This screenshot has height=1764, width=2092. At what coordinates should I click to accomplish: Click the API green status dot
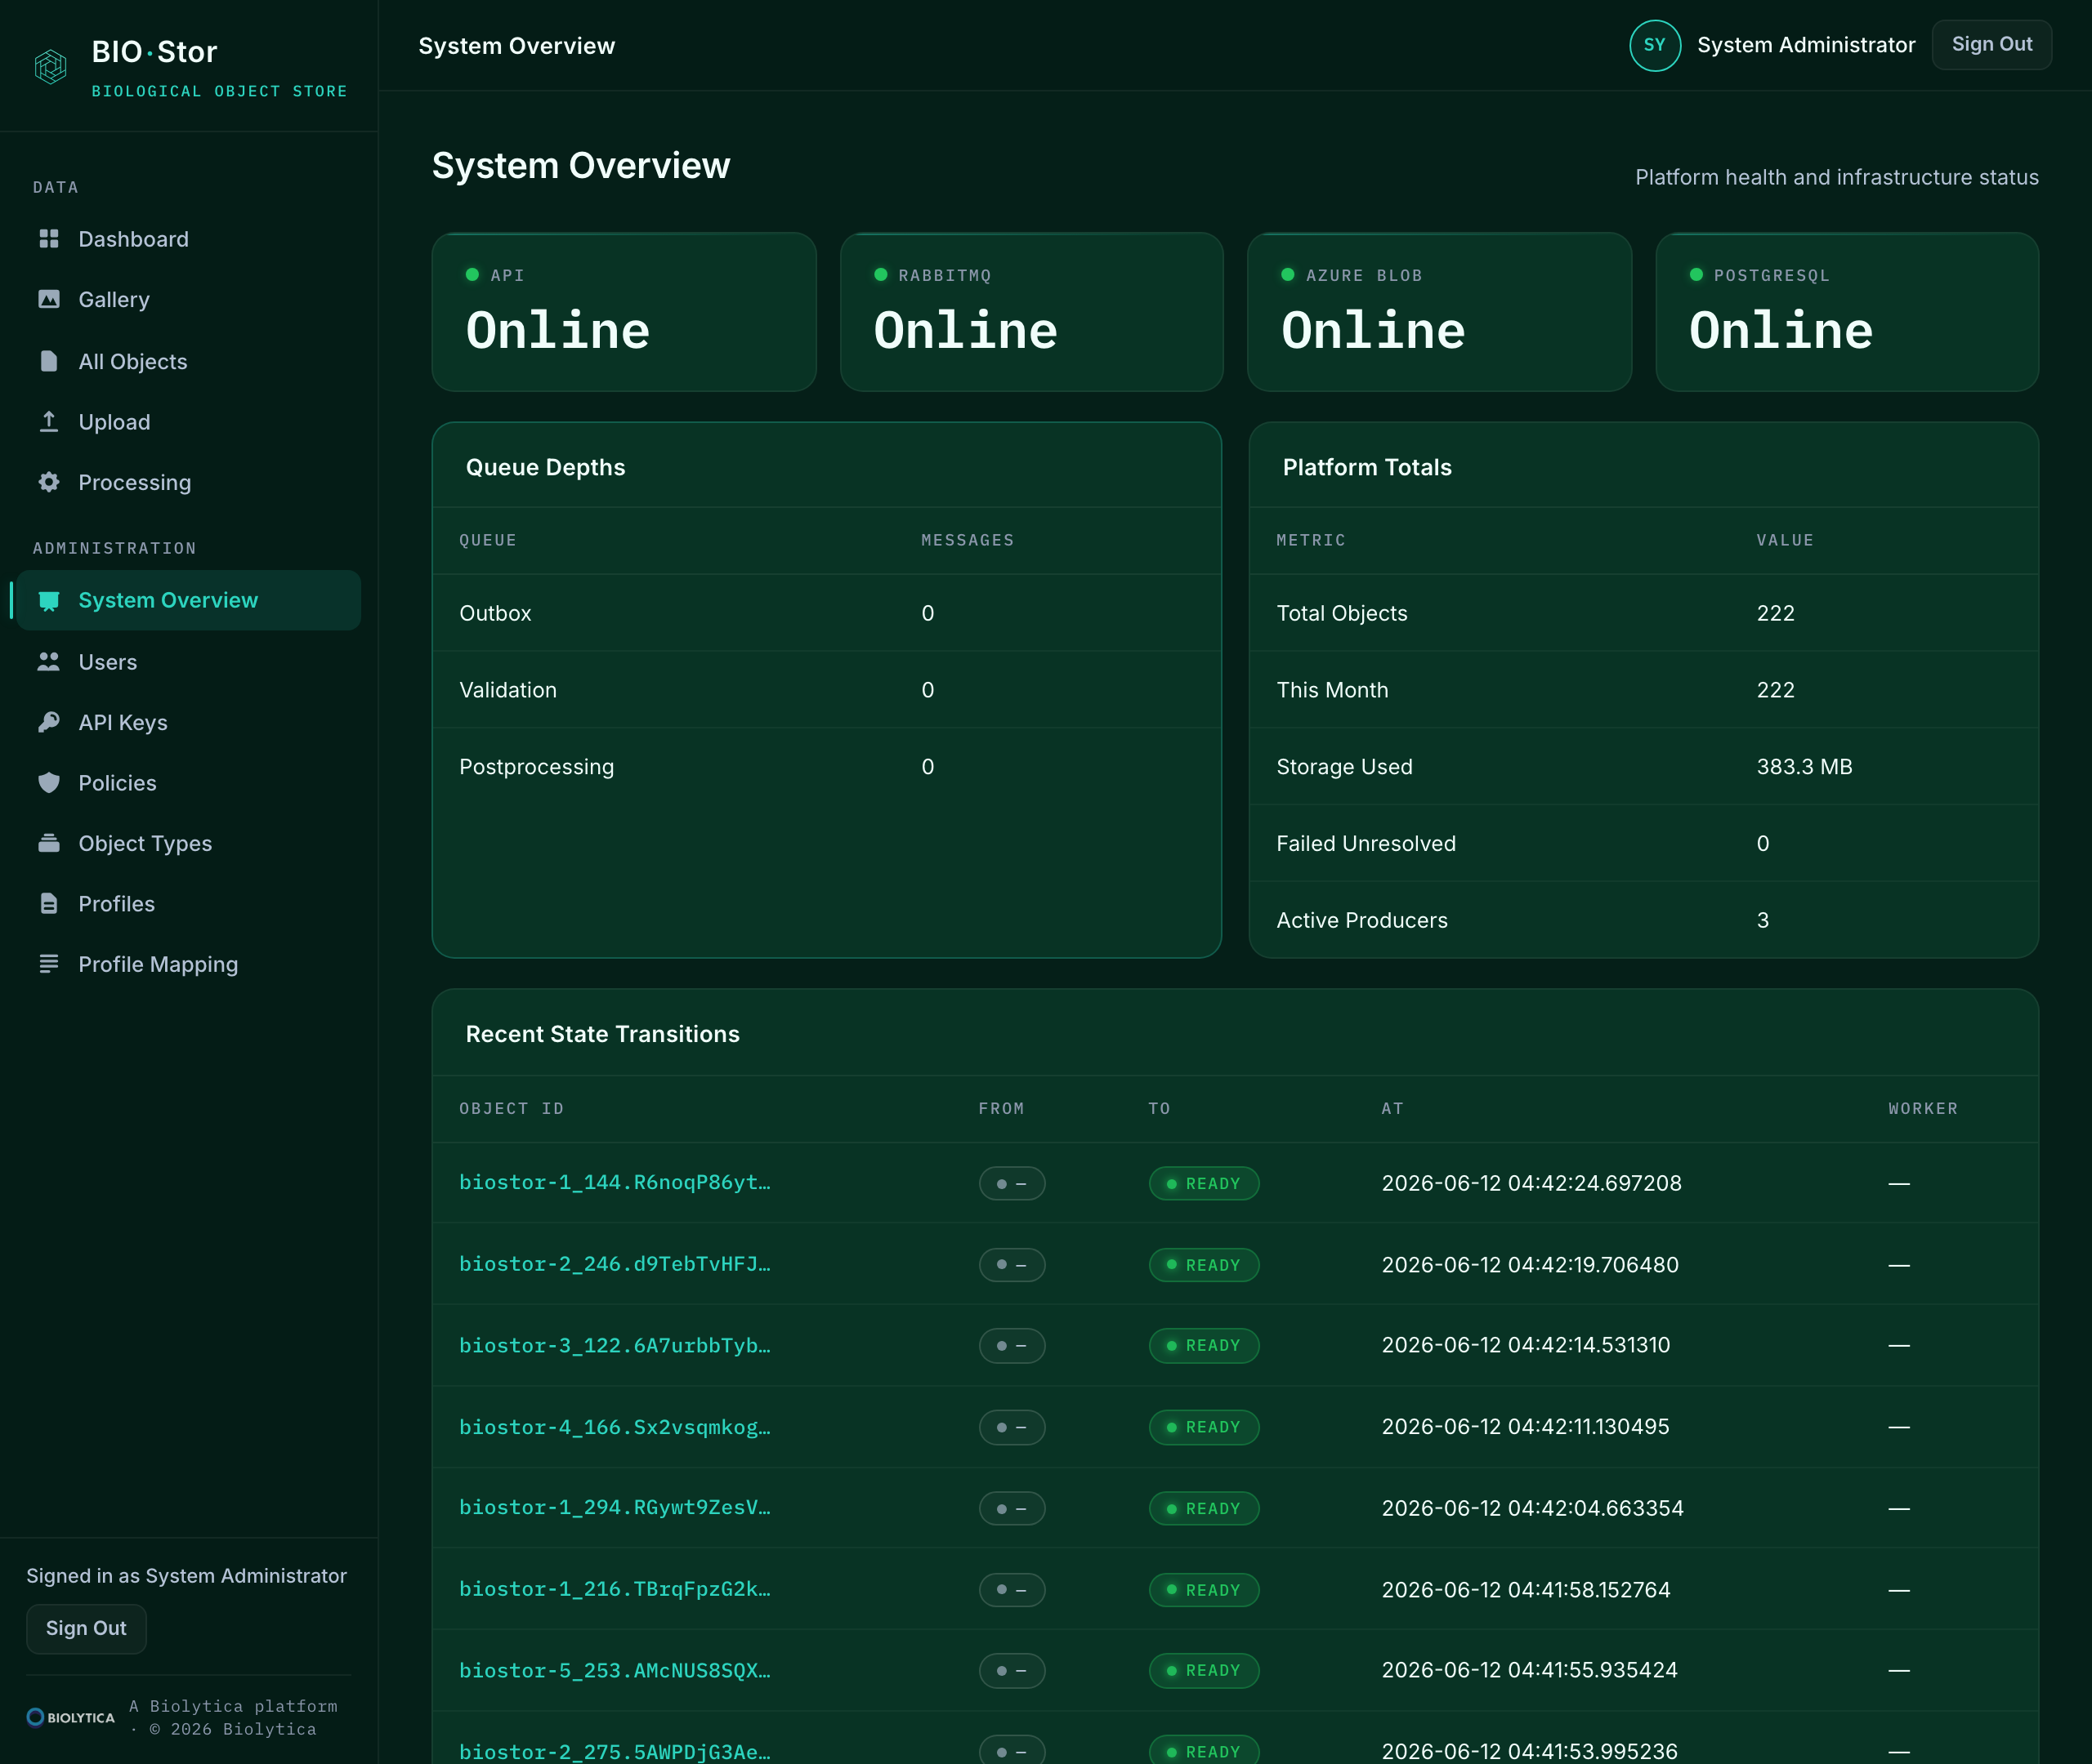(472, 275)
